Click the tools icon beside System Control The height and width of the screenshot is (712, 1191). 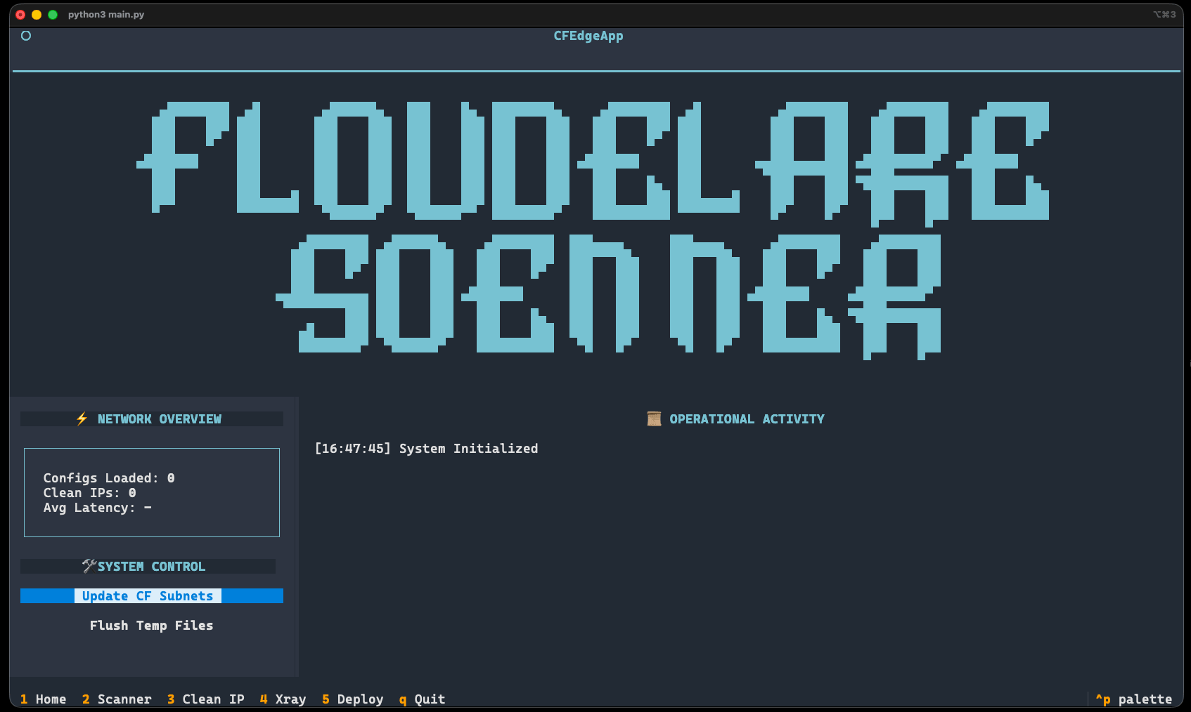click(89, 566)
